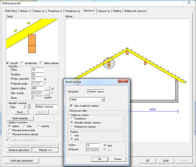Open browse button next to Opěrná výška

coord(47,88)
